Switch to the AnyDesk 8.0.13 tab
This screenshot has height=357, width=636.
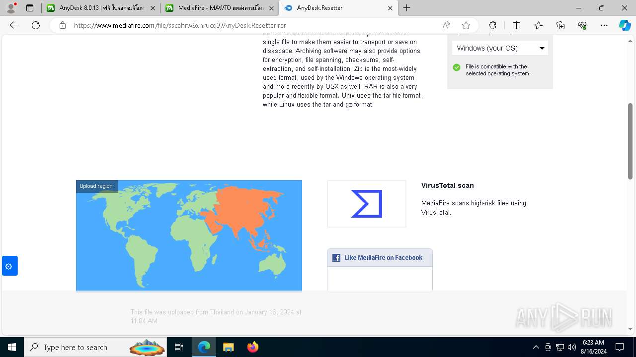pos(100,8)
